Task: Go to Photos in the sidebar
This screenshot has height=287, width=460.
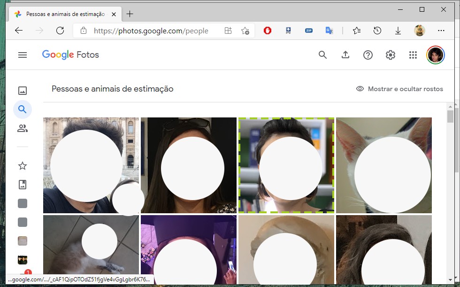Action: (23, 90)
